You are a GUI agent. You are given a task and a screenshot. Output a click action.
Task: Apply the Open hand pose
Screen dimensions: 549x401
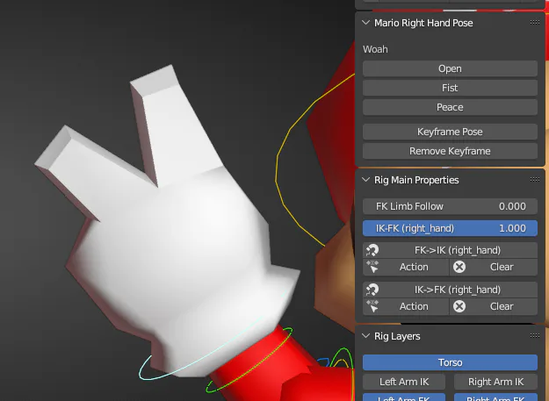(x=450, y=68)
